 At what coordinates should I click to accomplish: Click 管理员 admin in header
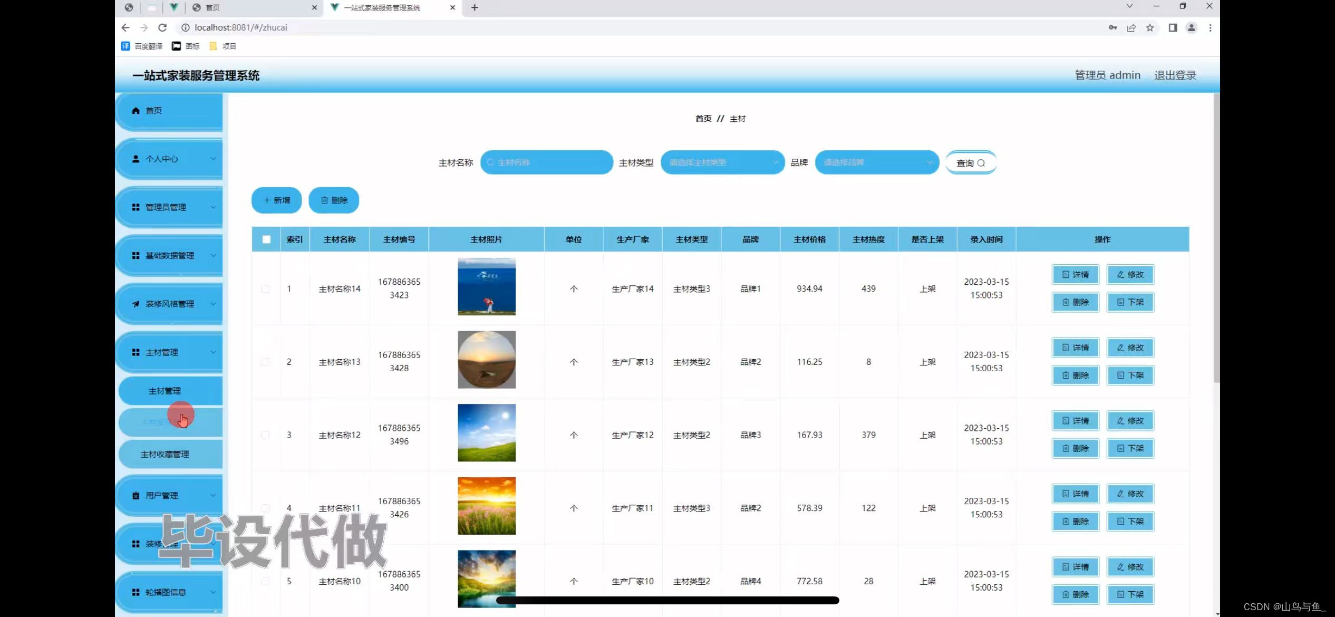pyautogui.click(x=1107, y=75)
